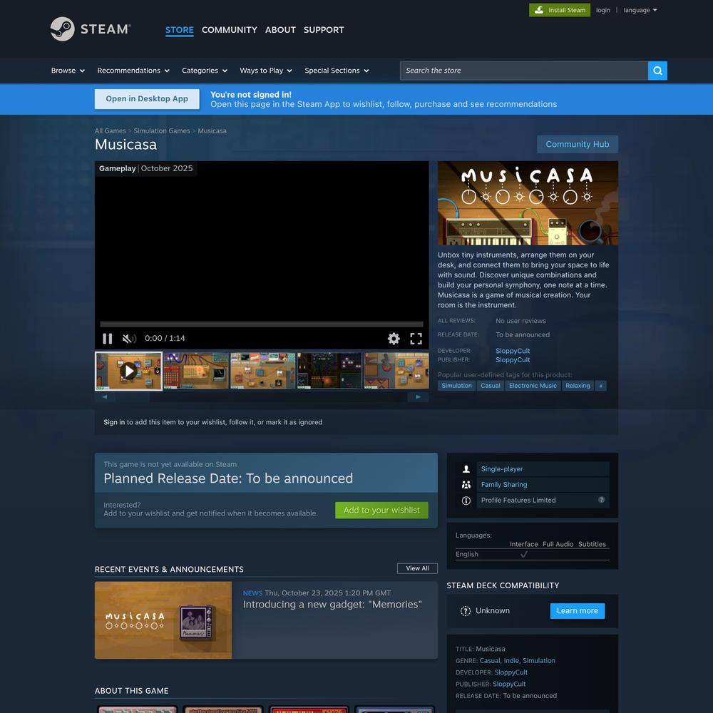Image resolution: width=713 pixels, height=713 pixels.
Task: Click the magnifier search button
Action: [657, 71]
